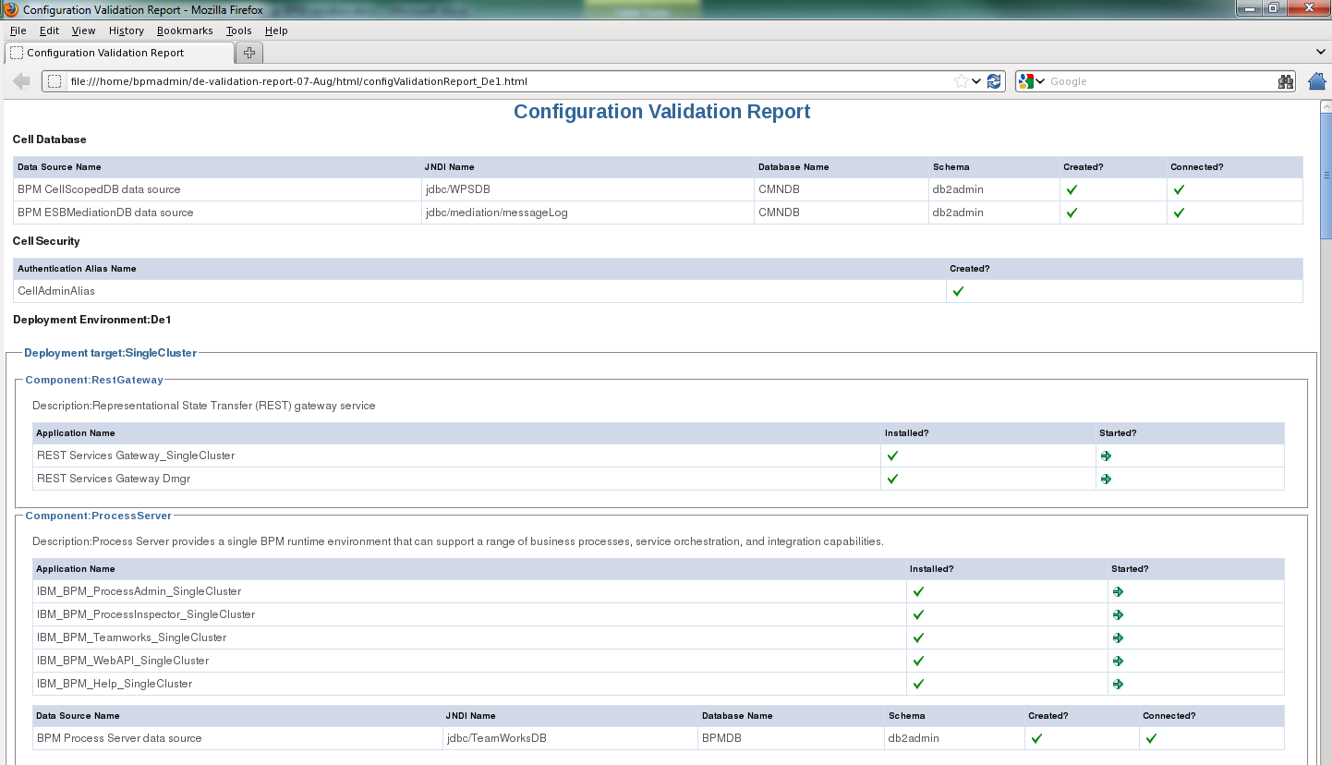Viewport: 1332px width, 765px height.
Task: Click the reload page icon
Action: pyautogui.click(x=994, y=81)
